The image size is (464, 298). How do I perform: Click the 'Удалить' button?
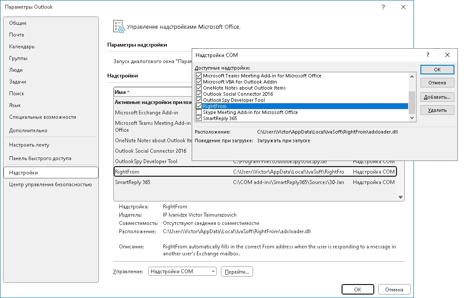[437, 110]
